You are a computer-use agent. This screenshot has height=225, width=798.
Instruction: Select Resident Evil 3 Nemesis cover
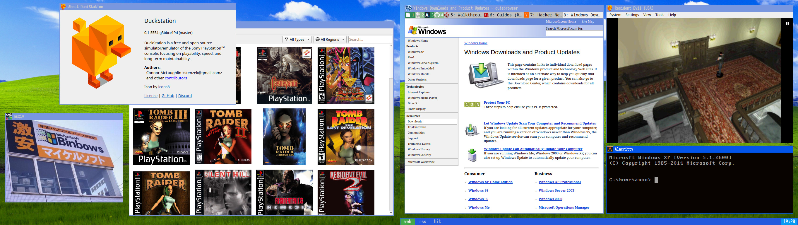point(284,192)
